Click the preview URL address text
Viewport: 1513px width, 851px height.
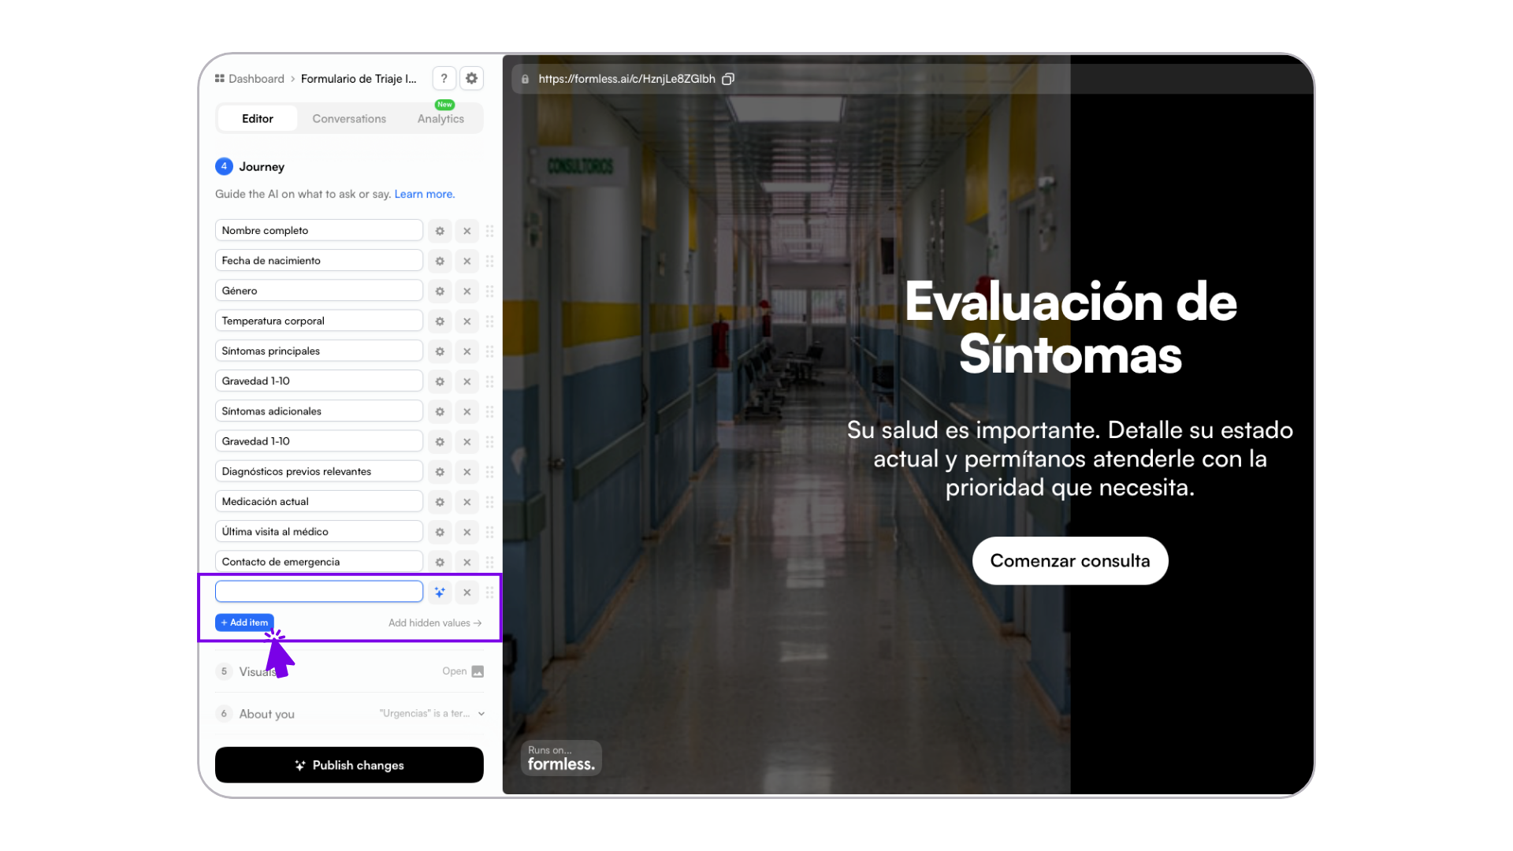(626, 79)
